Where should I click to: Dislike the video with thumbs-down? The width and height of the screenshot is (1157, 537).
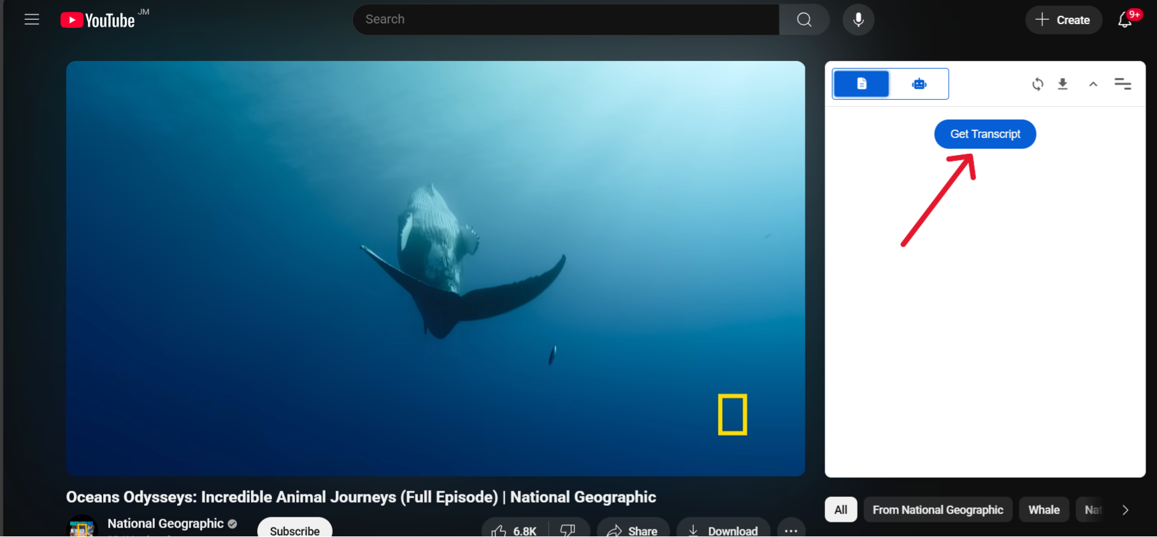pos(568,530)
